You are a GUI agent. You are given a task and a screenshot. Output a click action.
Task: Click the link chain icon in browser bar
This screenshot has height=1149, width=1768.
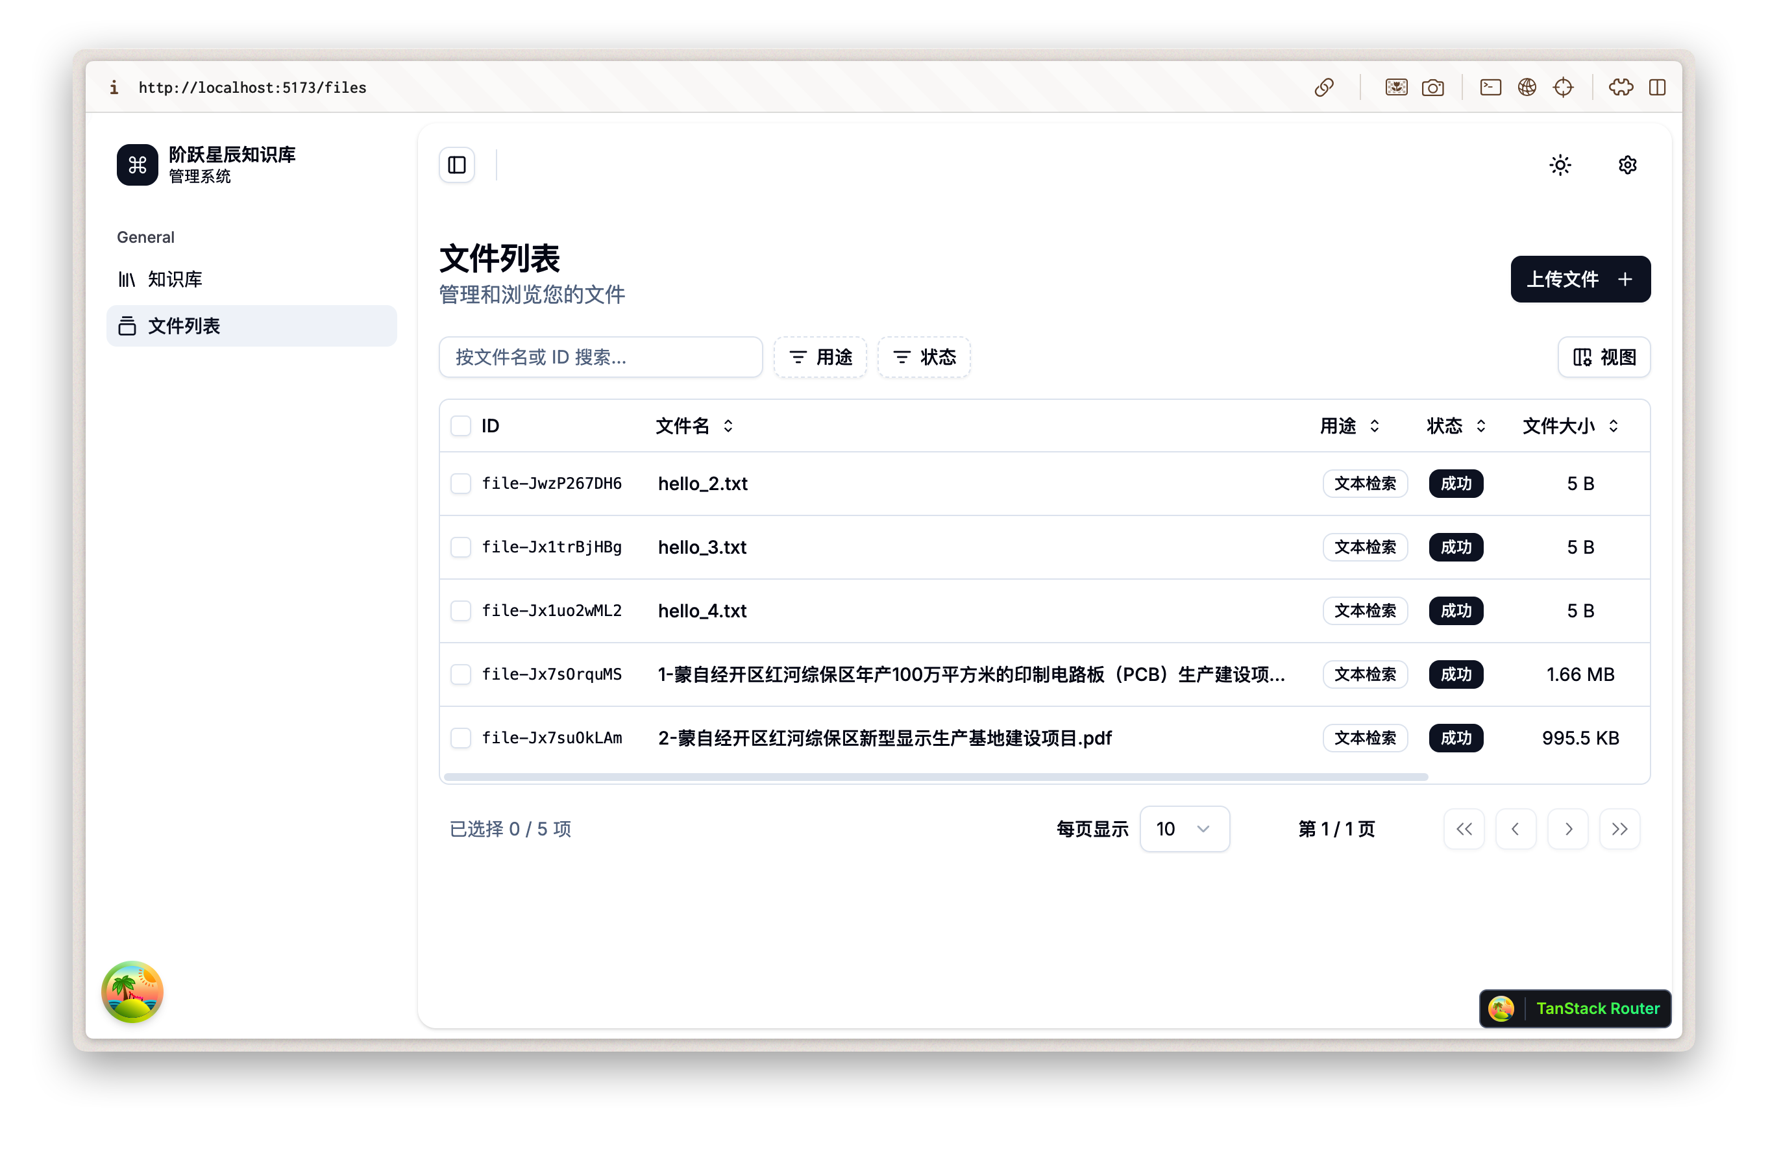click(1324, 88)
